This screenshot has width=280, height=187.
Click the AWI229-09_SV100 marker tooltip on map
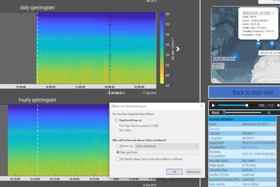click(269, 53)
